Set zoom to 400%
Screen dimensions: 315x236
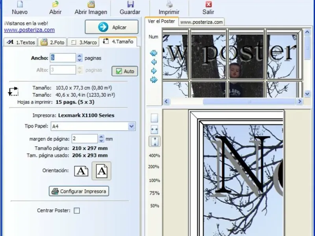pos(154,155)
